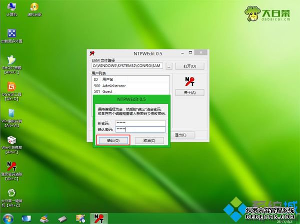Image resolution: width=300 pixels, height=224 pixels.
Task: Focus the SAM file path field
Action: point(127,66)
